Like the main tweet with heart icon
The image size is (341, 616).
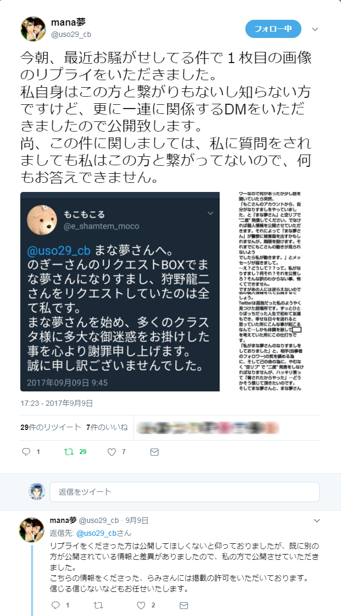(x=112, y=452)
